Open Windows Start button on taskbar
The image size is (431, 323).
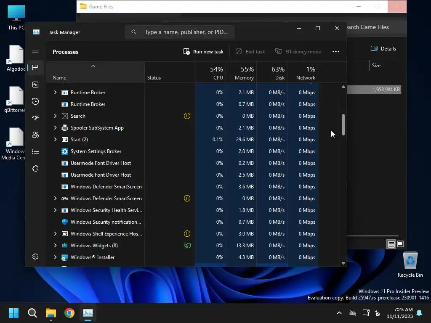[x=13, y=313]
